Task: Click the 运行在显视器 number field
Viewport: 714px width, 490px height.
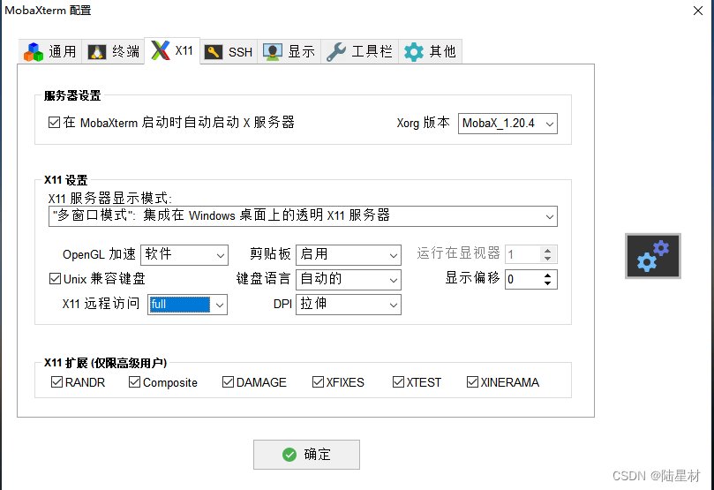Action: click(x=522, y=254)
